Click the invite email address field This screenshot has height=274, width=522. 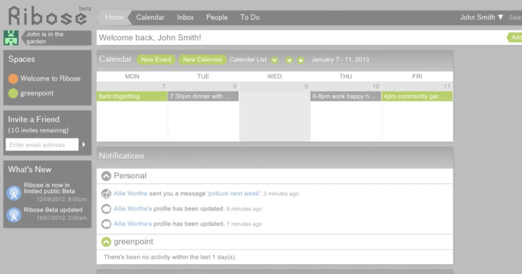(42, 145)
